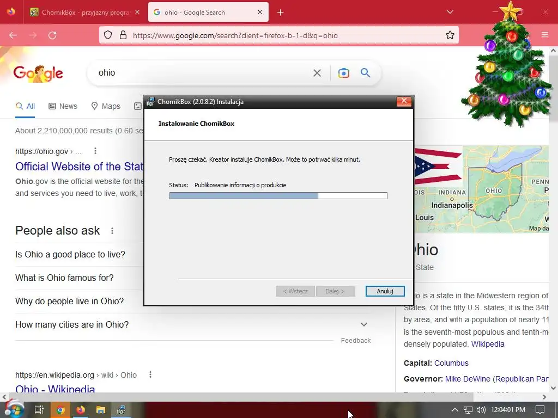Expand Is Ohio a good place to live
The height and width of the screenshot is (418, 558).
click(70, 255)
